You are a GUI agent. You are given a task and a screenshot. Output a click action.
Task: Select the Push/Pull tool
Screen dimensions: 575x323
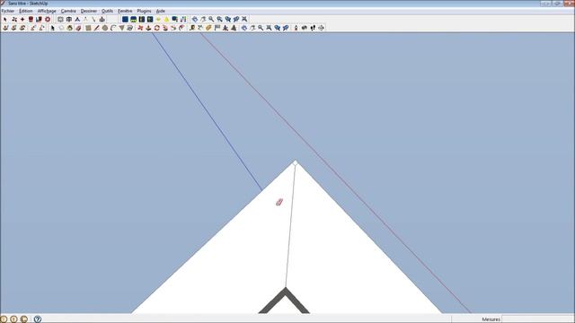(x=148, y=28)
